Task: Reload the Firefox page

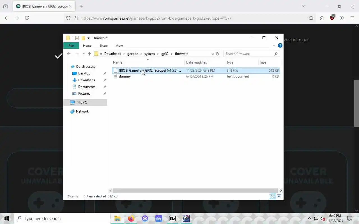Action: [x=27, y=18]
